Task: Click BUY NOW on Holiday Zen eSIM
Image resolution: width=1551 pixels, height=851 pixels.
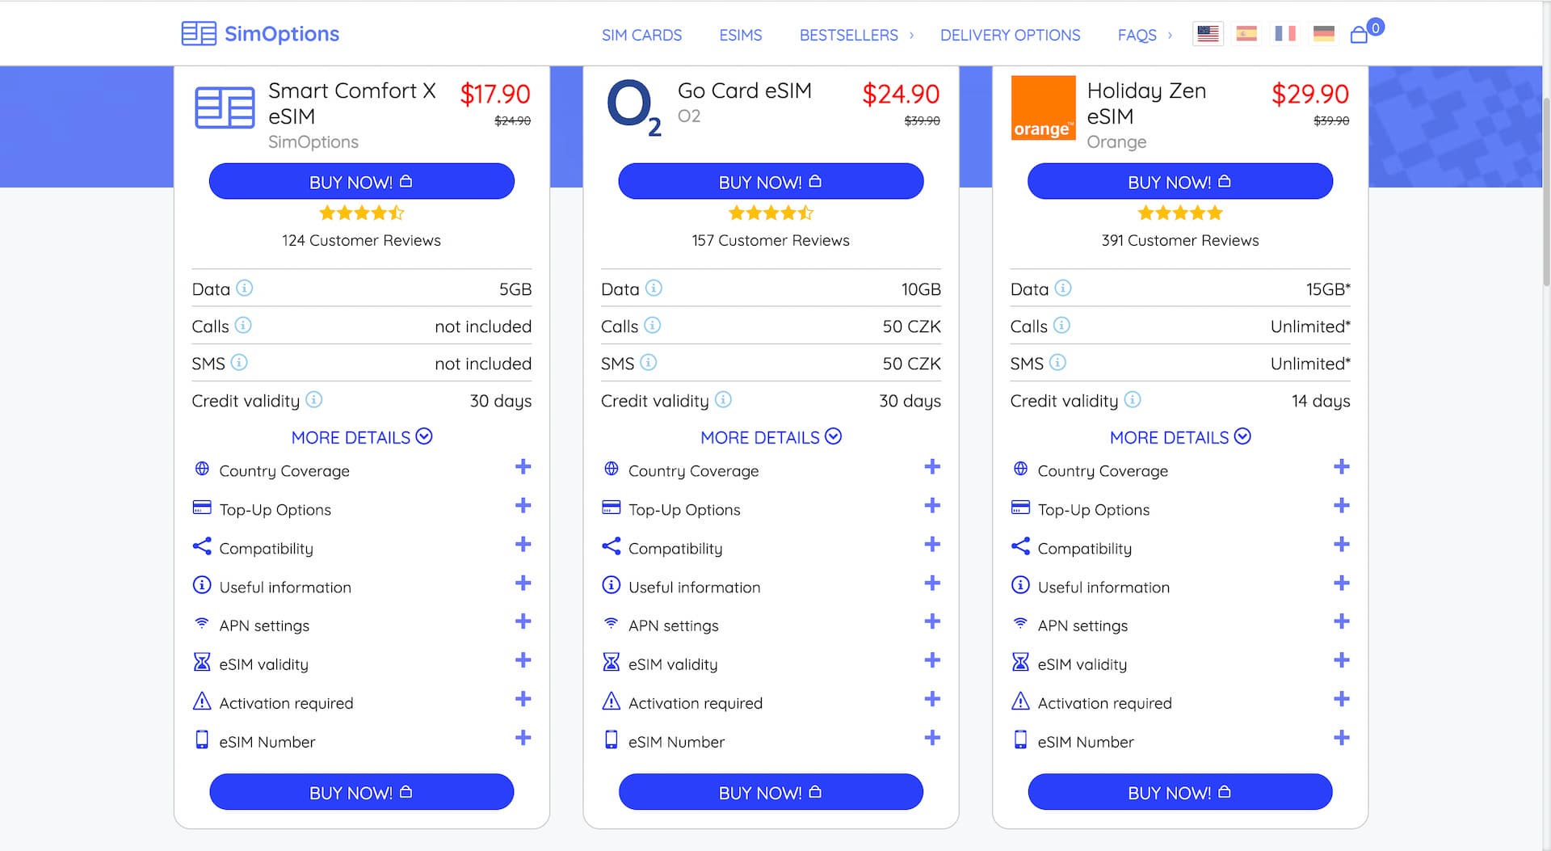Action: (1179, 181)
